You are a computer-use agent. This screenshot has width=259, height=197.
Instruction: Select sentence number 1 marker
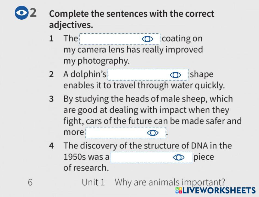[x=51, y=38]
